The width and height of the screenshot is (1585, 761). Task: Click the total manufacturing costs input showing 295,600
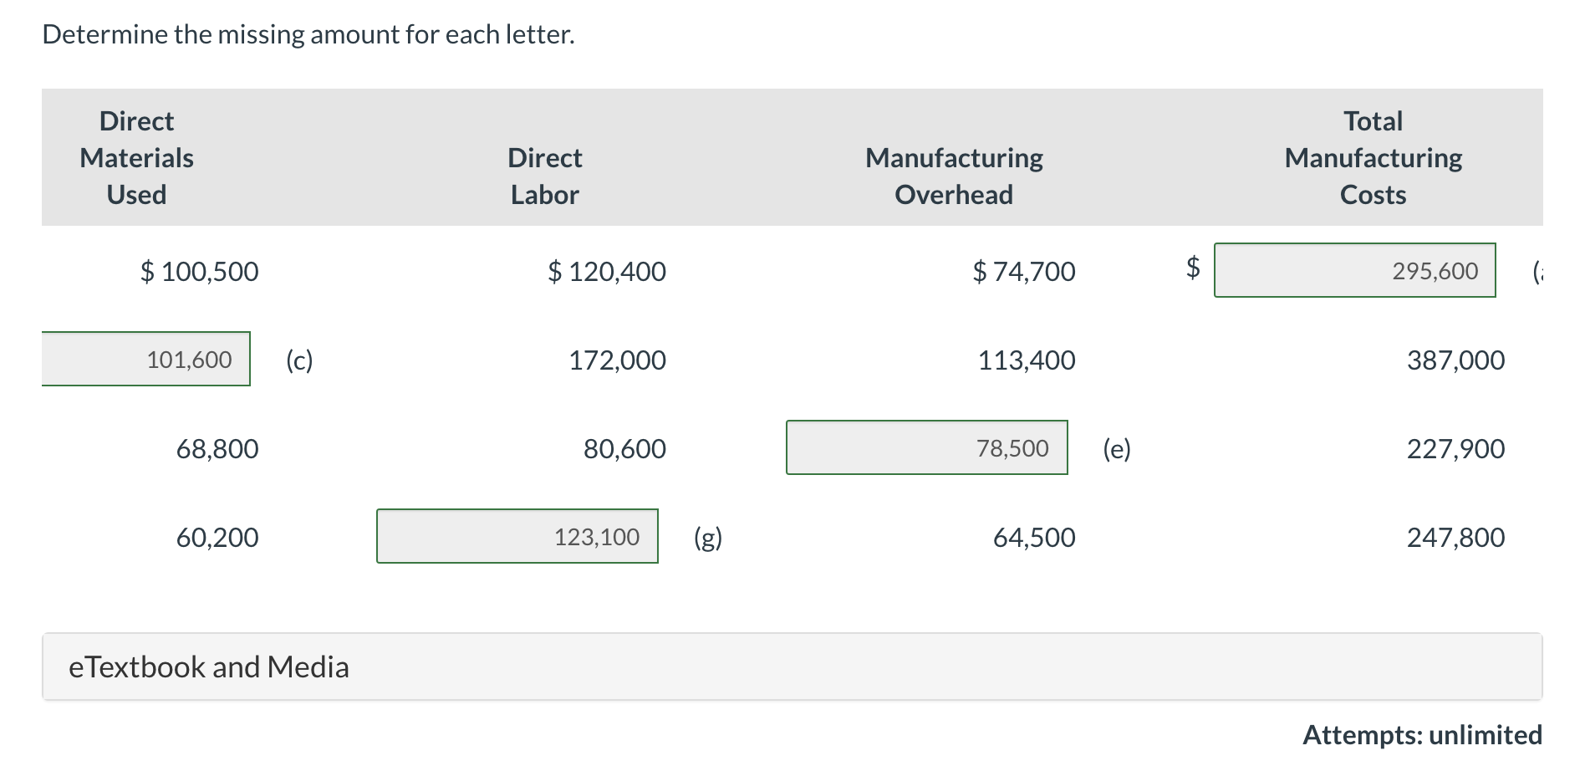coord(1354,269)
